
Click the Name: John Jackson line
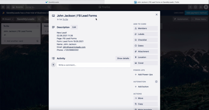pos(67,44)
